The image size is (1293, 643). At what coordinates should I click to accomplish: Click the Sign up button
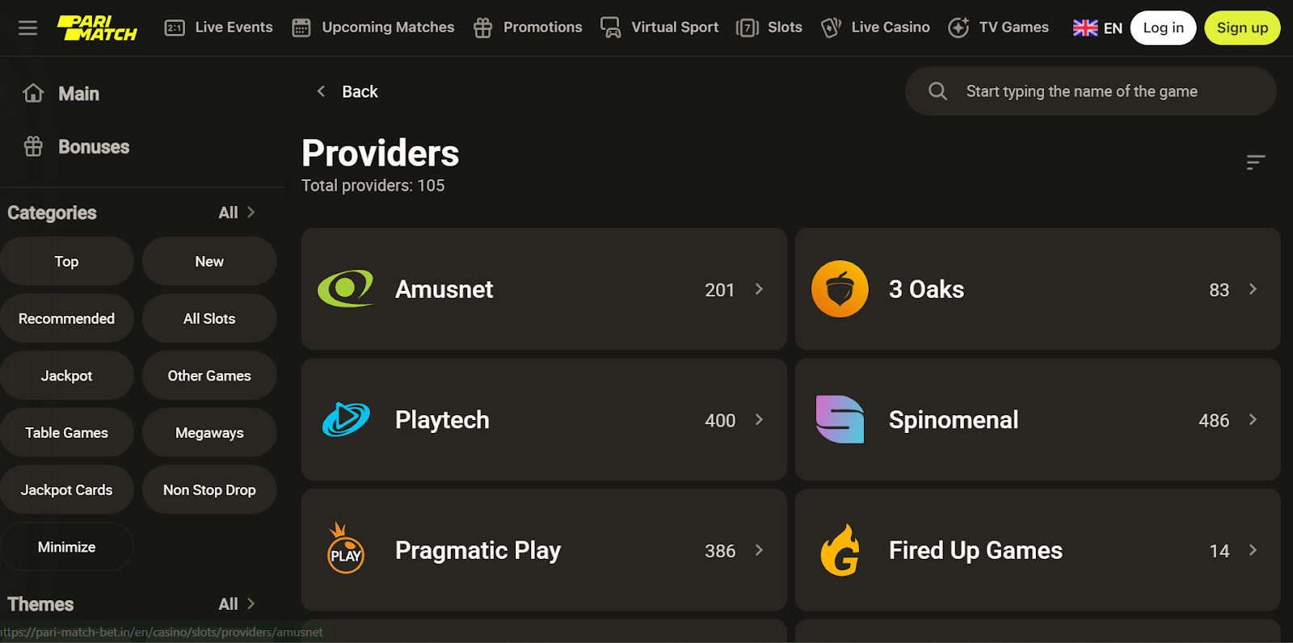point(1242,28)
